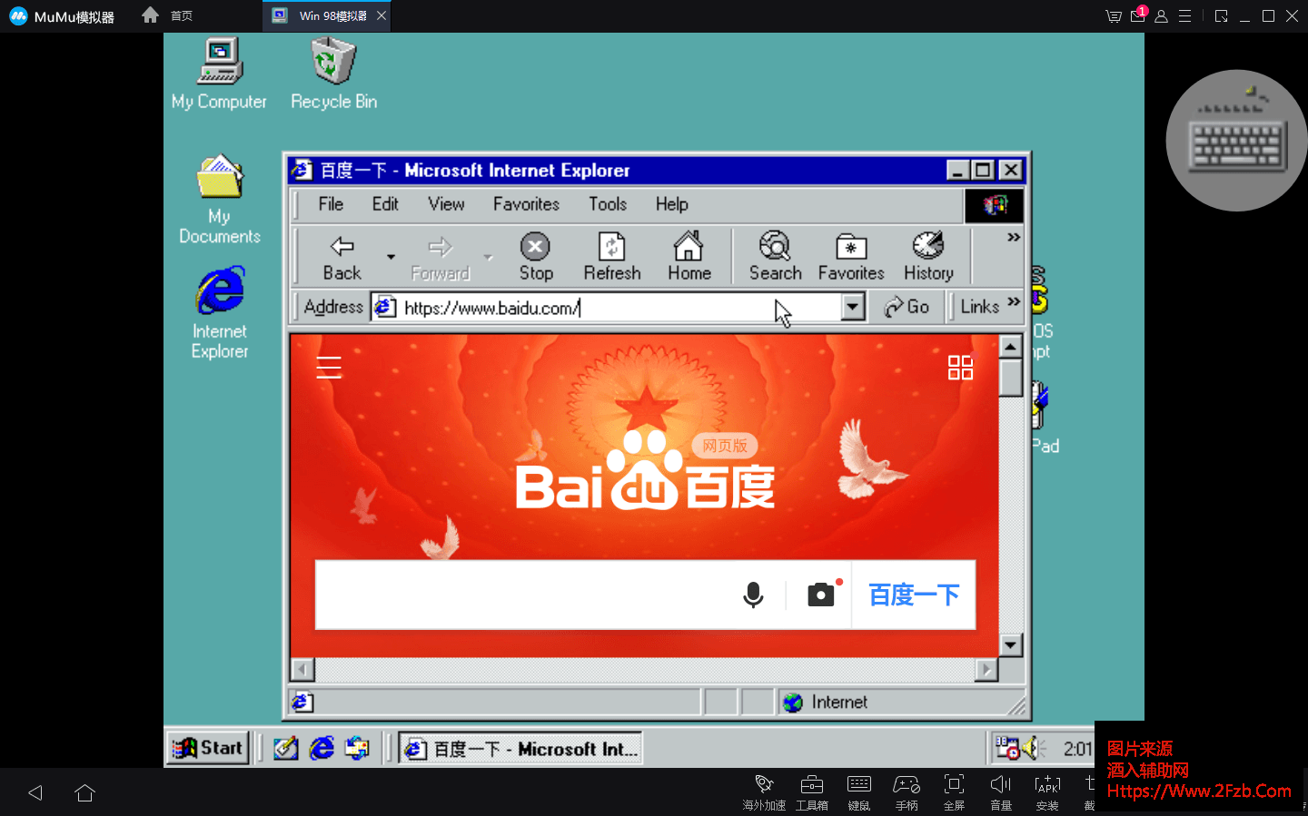Image resolution: width=1308 pixels, height=816 pixels.
Task: Click the Stop button in the IE toolbar
Action: coord(536,257)
